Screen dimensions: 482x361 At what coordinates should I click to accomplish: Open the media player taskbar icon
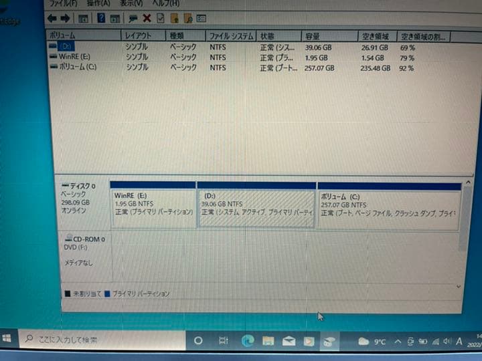pyautogui.click(x=309, y=342)
